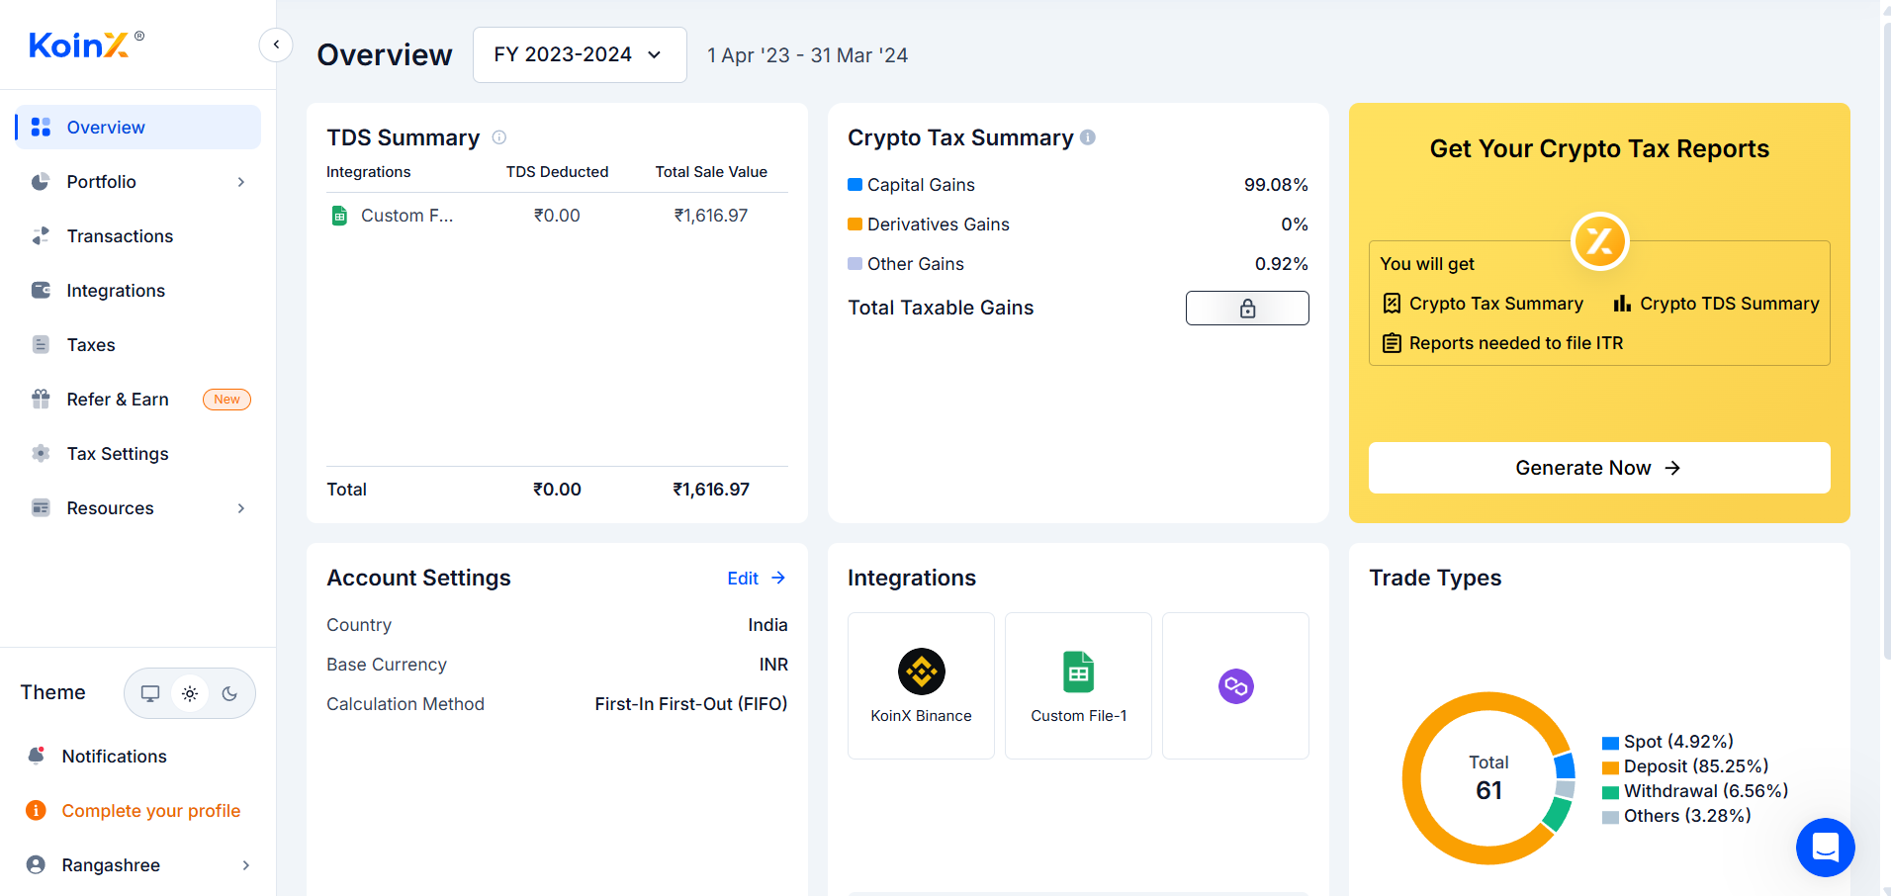Click the Withdrawal legend swatch

[x=1610, y=792]
